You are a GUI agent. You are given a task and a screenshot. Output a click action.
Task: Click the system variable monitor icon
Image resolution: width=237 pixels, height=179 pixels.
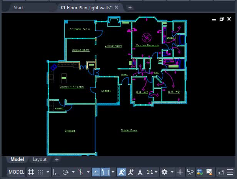tap(200, 172)
